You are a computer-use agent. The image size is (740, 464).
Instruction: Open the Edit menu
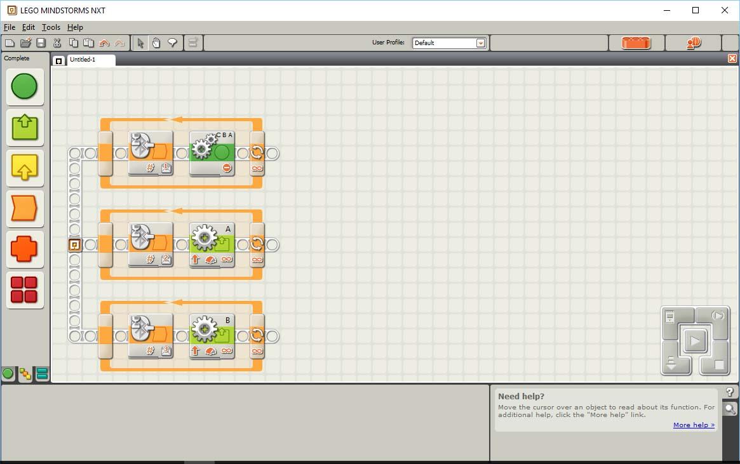(29, 27)
